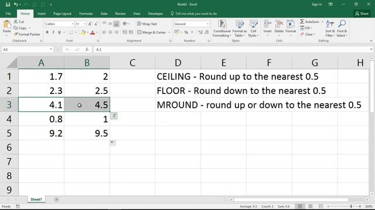Click Sign in link
The height and width of the screenshot is (210, 375).
point(316,4)
